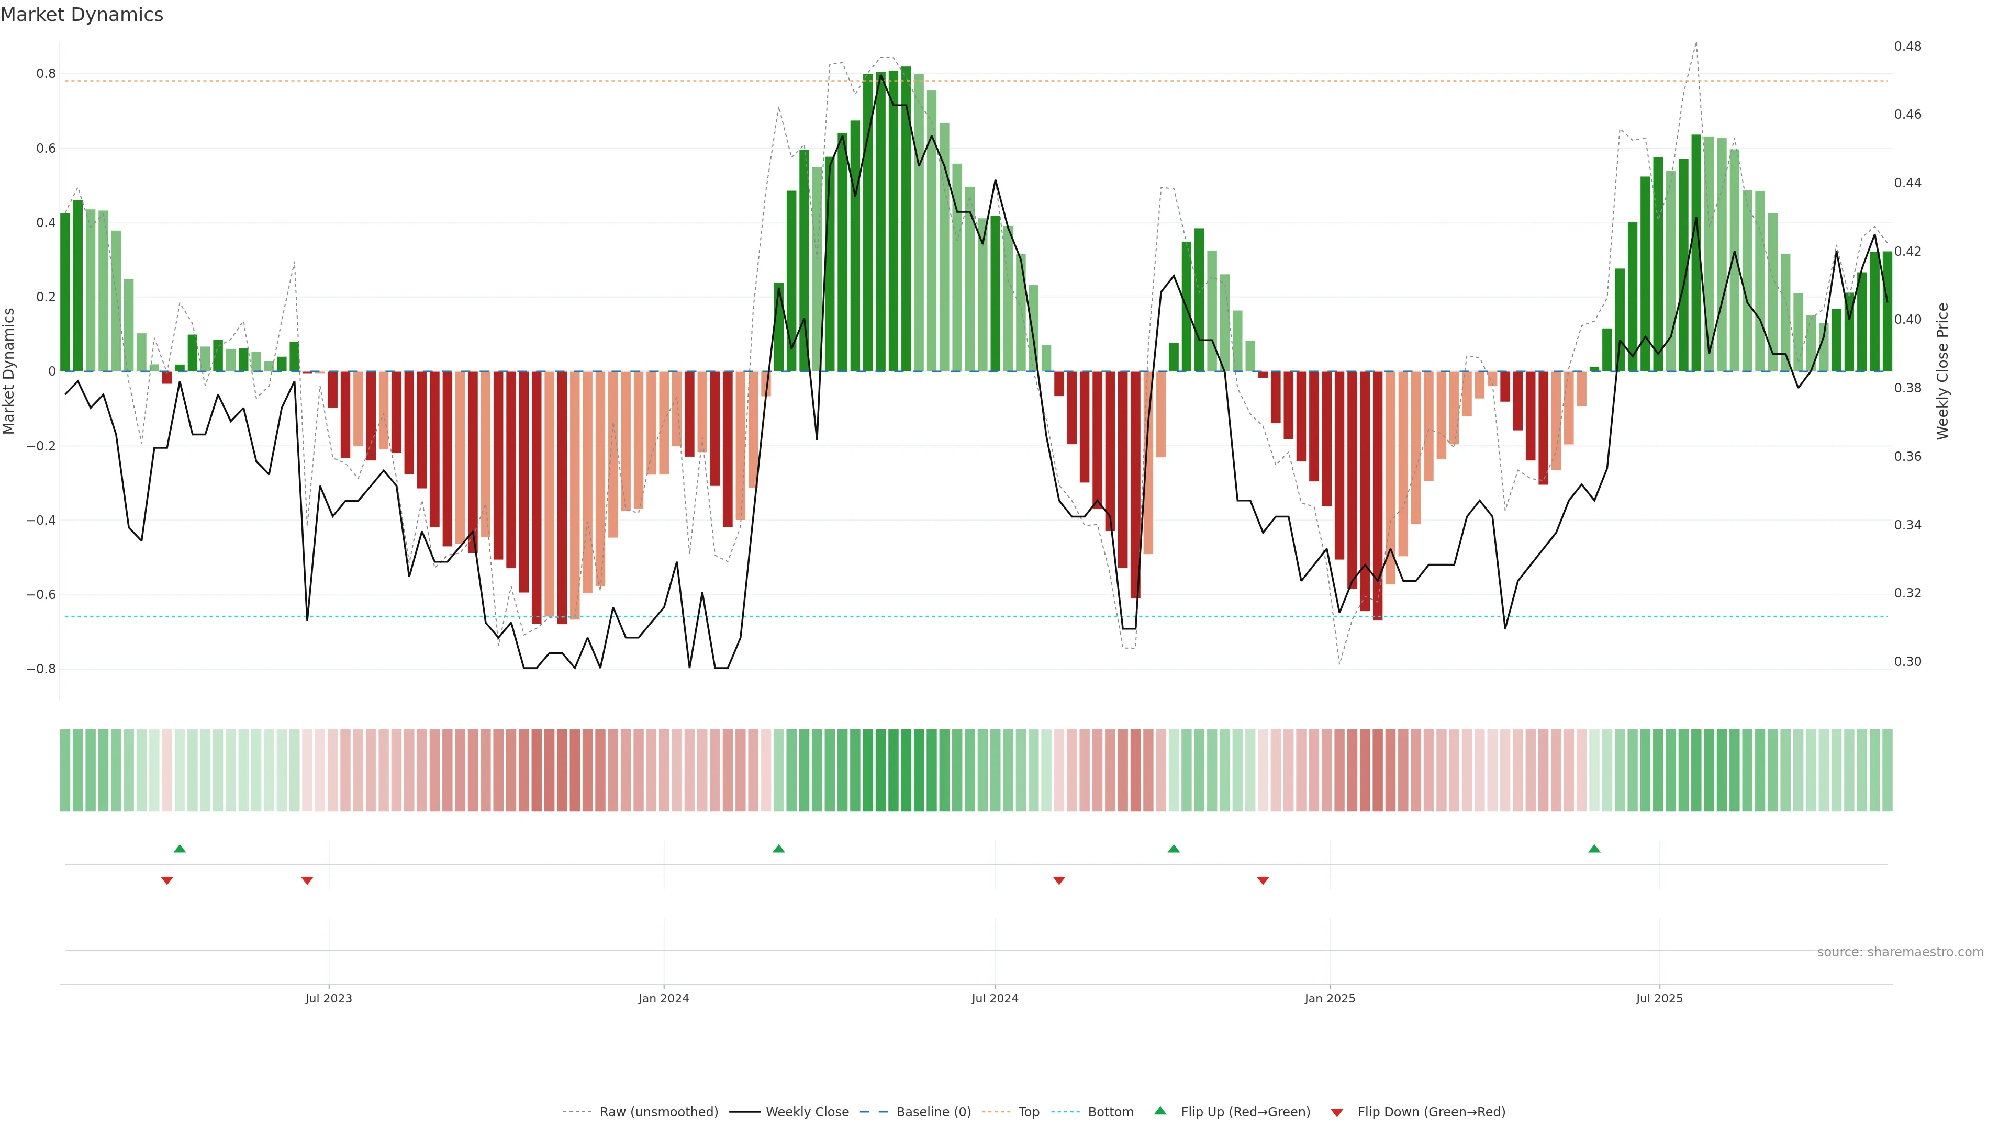Click the first green heatmap strip cell
Image resolution: width=2010 pixels, height=1130 pixels.
[65, 771]
